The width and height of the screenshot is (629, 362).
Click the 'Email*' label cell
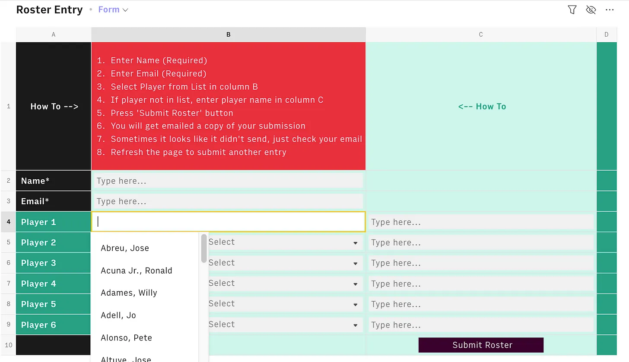point(54,201)
